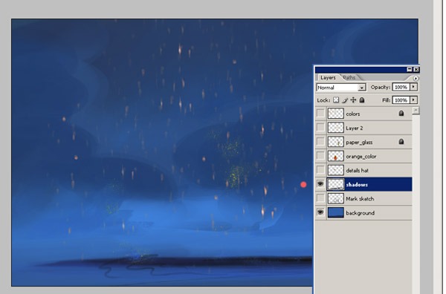Select the Mark sketch layer thumbnail
The image size is (446, 294).
(x=336, y=198)
